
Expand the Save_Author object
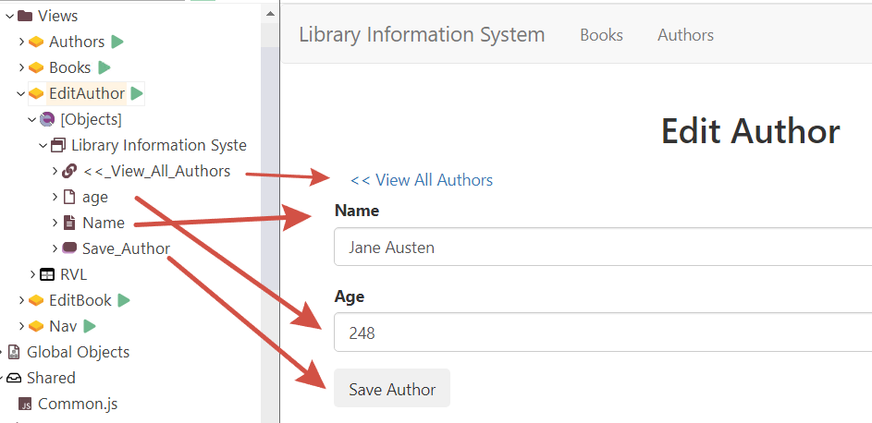pyautogui.click(x=55, y=248)
